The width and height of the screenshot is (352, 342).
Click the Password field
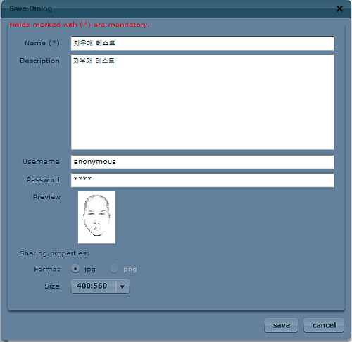(202, 180)
